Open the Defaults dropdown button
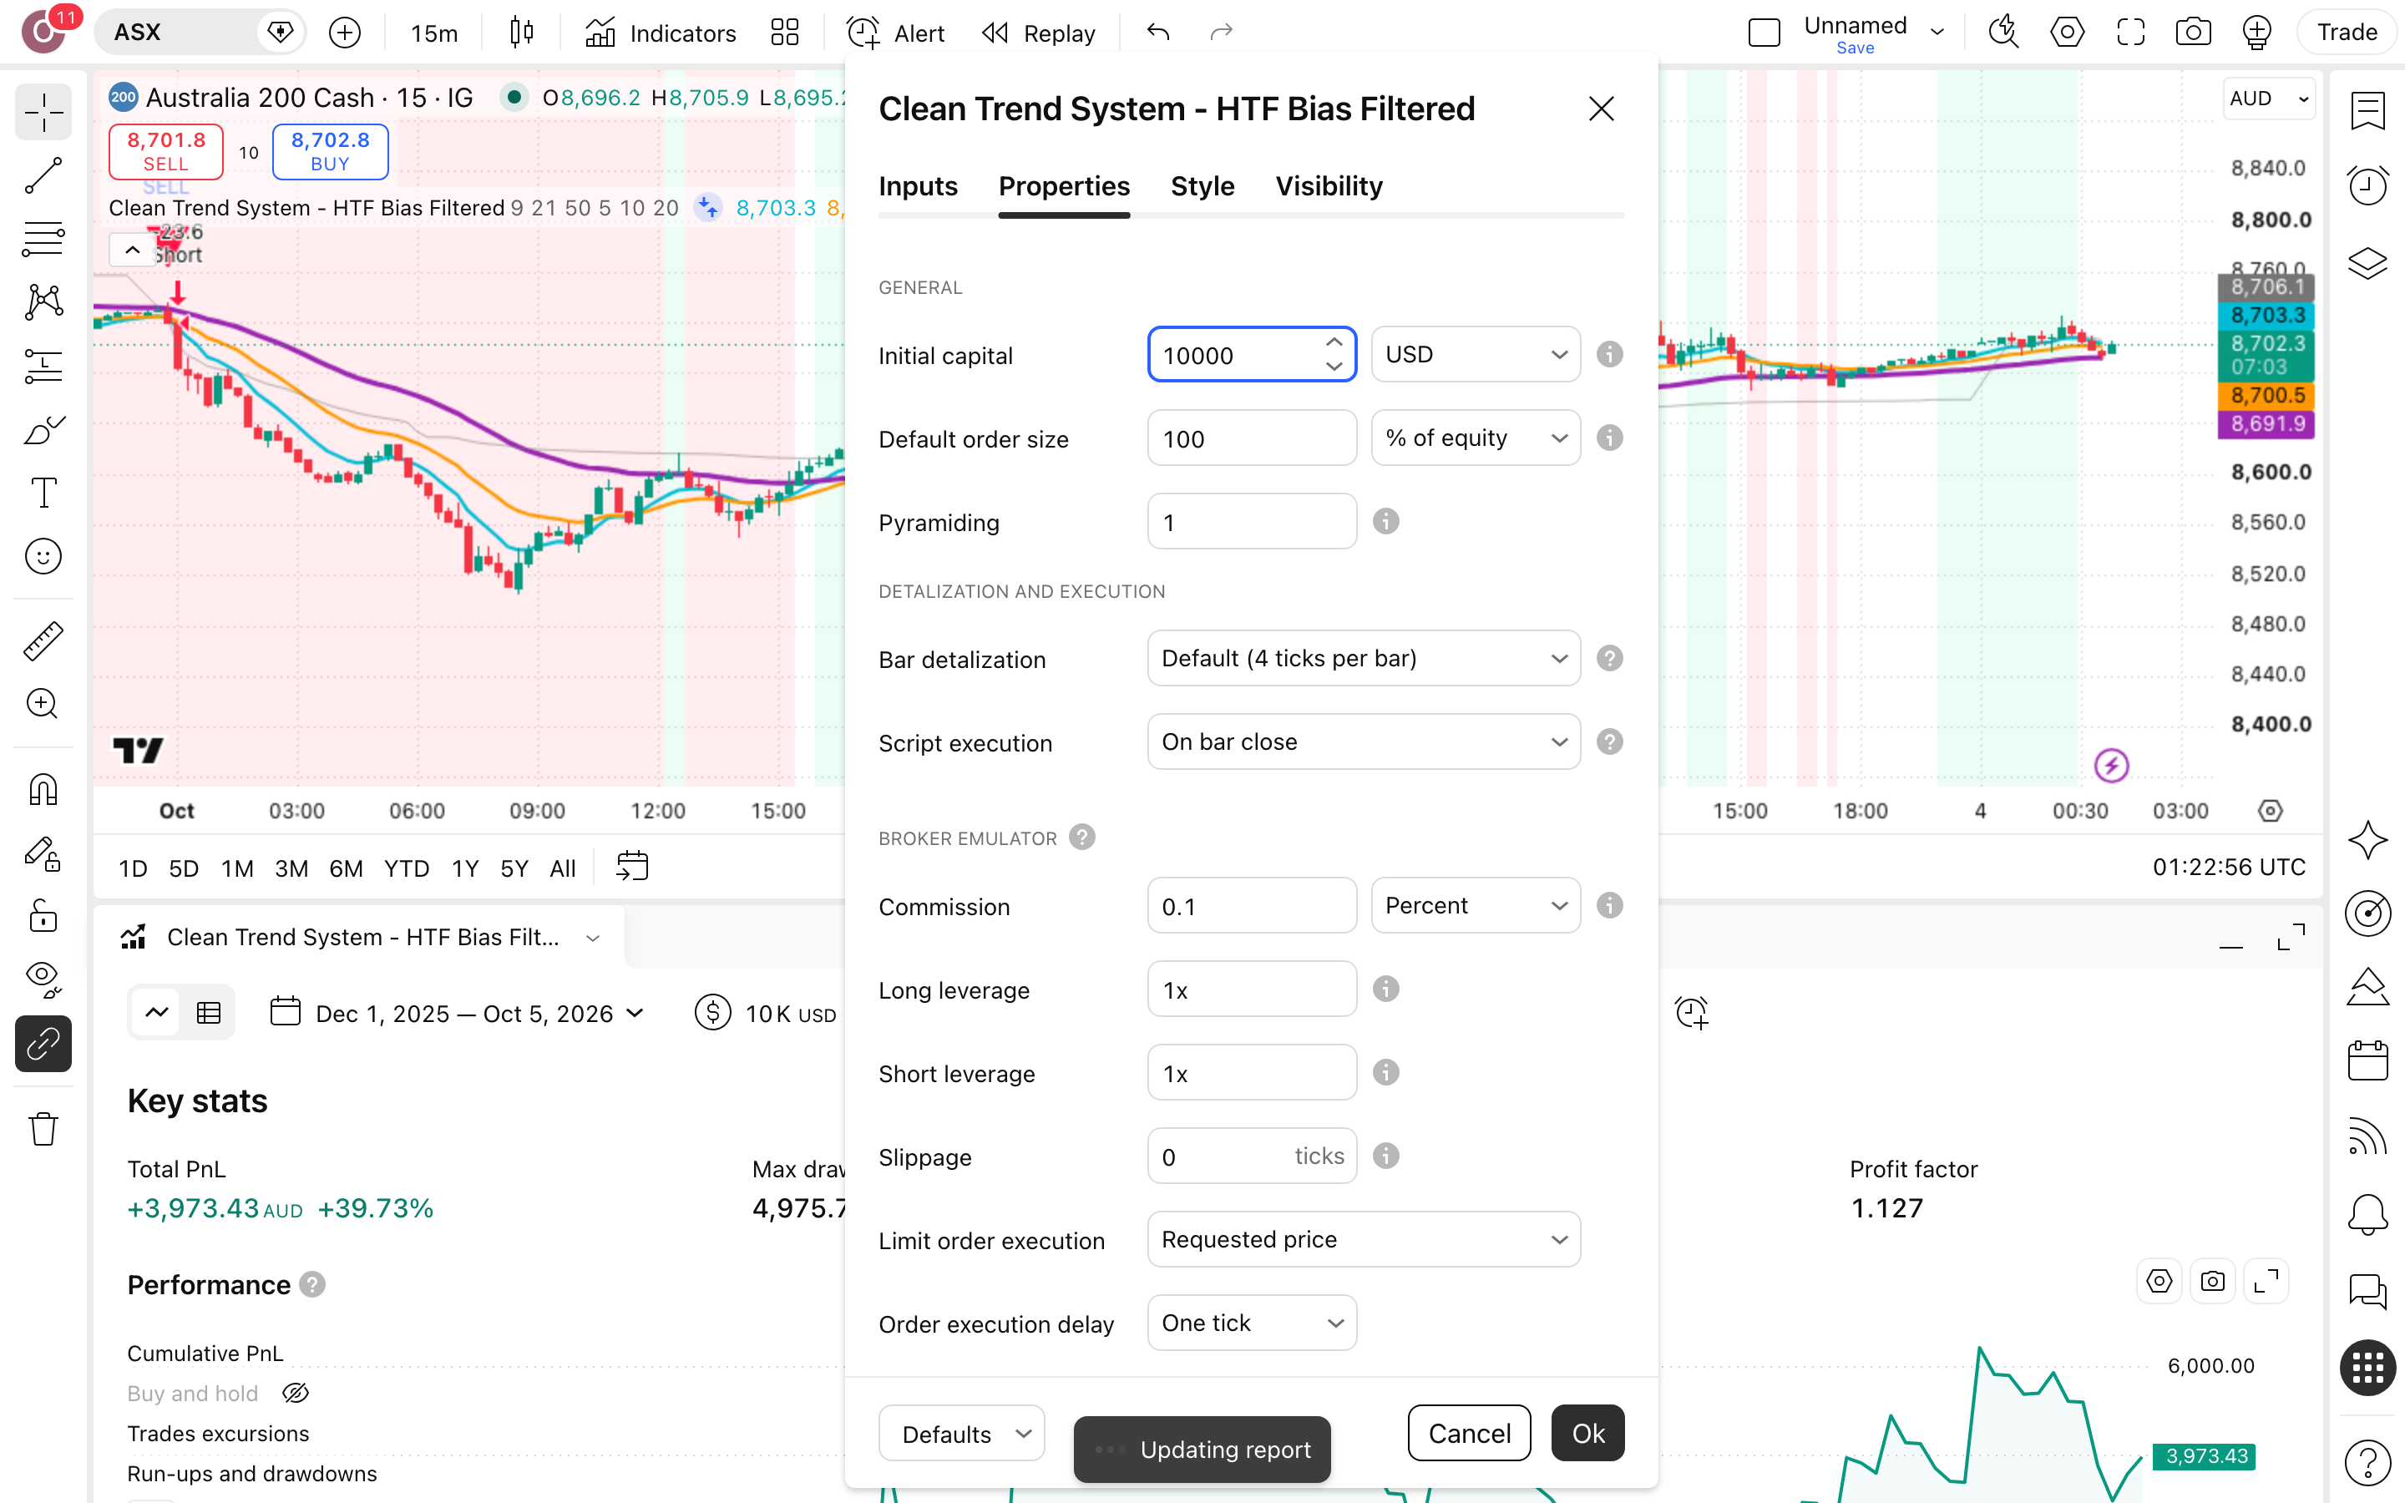 coord(961,1432)
